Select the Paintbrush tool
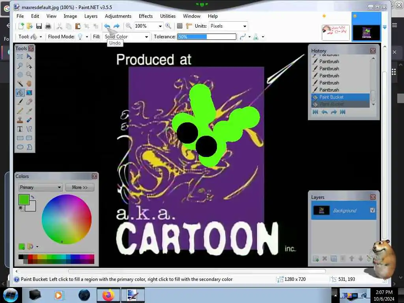 [20, 102]
